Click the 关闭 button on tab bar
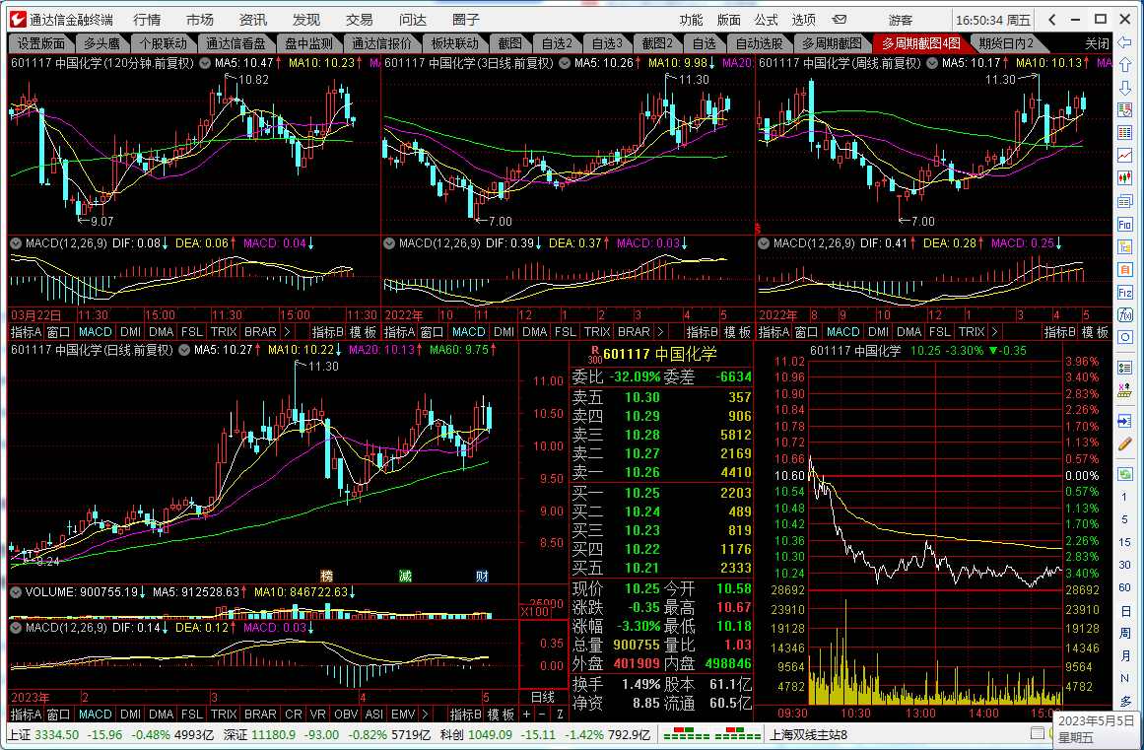This screenshot has width=1144, height=750. click(1098, 43)
